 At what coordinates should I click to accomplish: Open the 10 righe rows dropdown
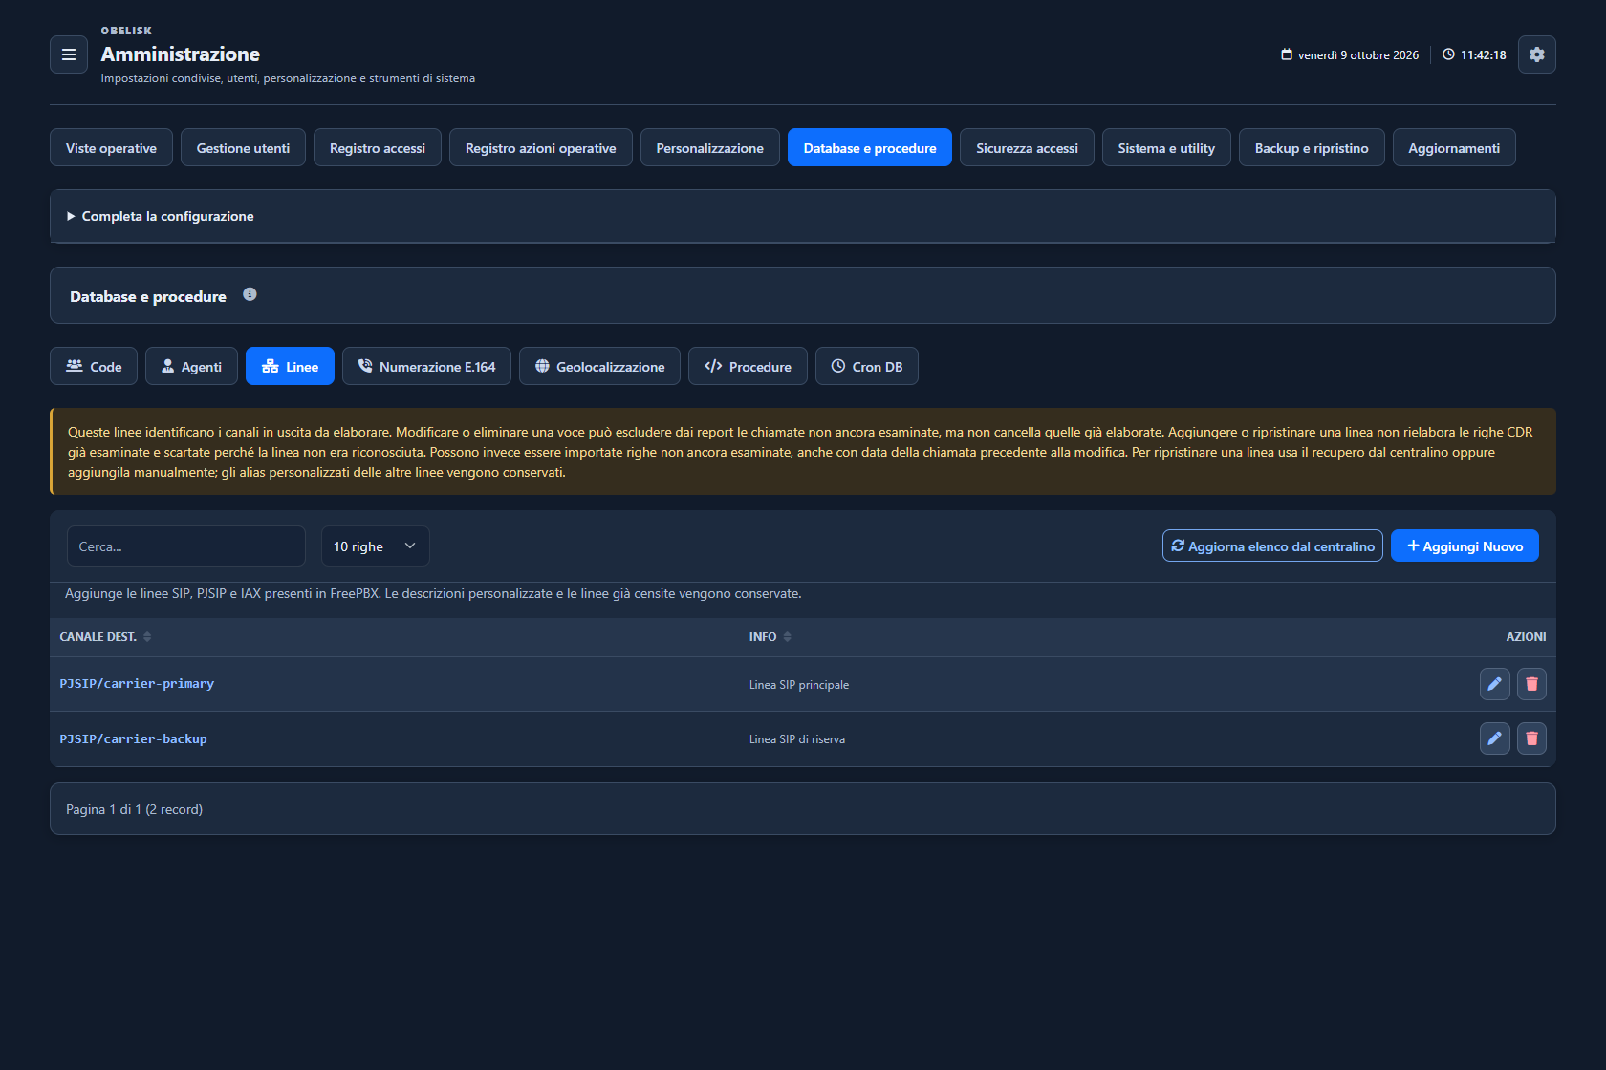point(375,546)
